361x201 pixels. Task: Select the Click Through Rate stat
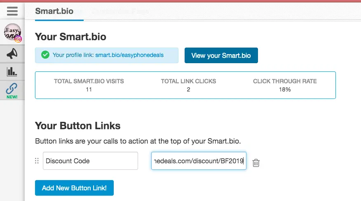point(285,85)
